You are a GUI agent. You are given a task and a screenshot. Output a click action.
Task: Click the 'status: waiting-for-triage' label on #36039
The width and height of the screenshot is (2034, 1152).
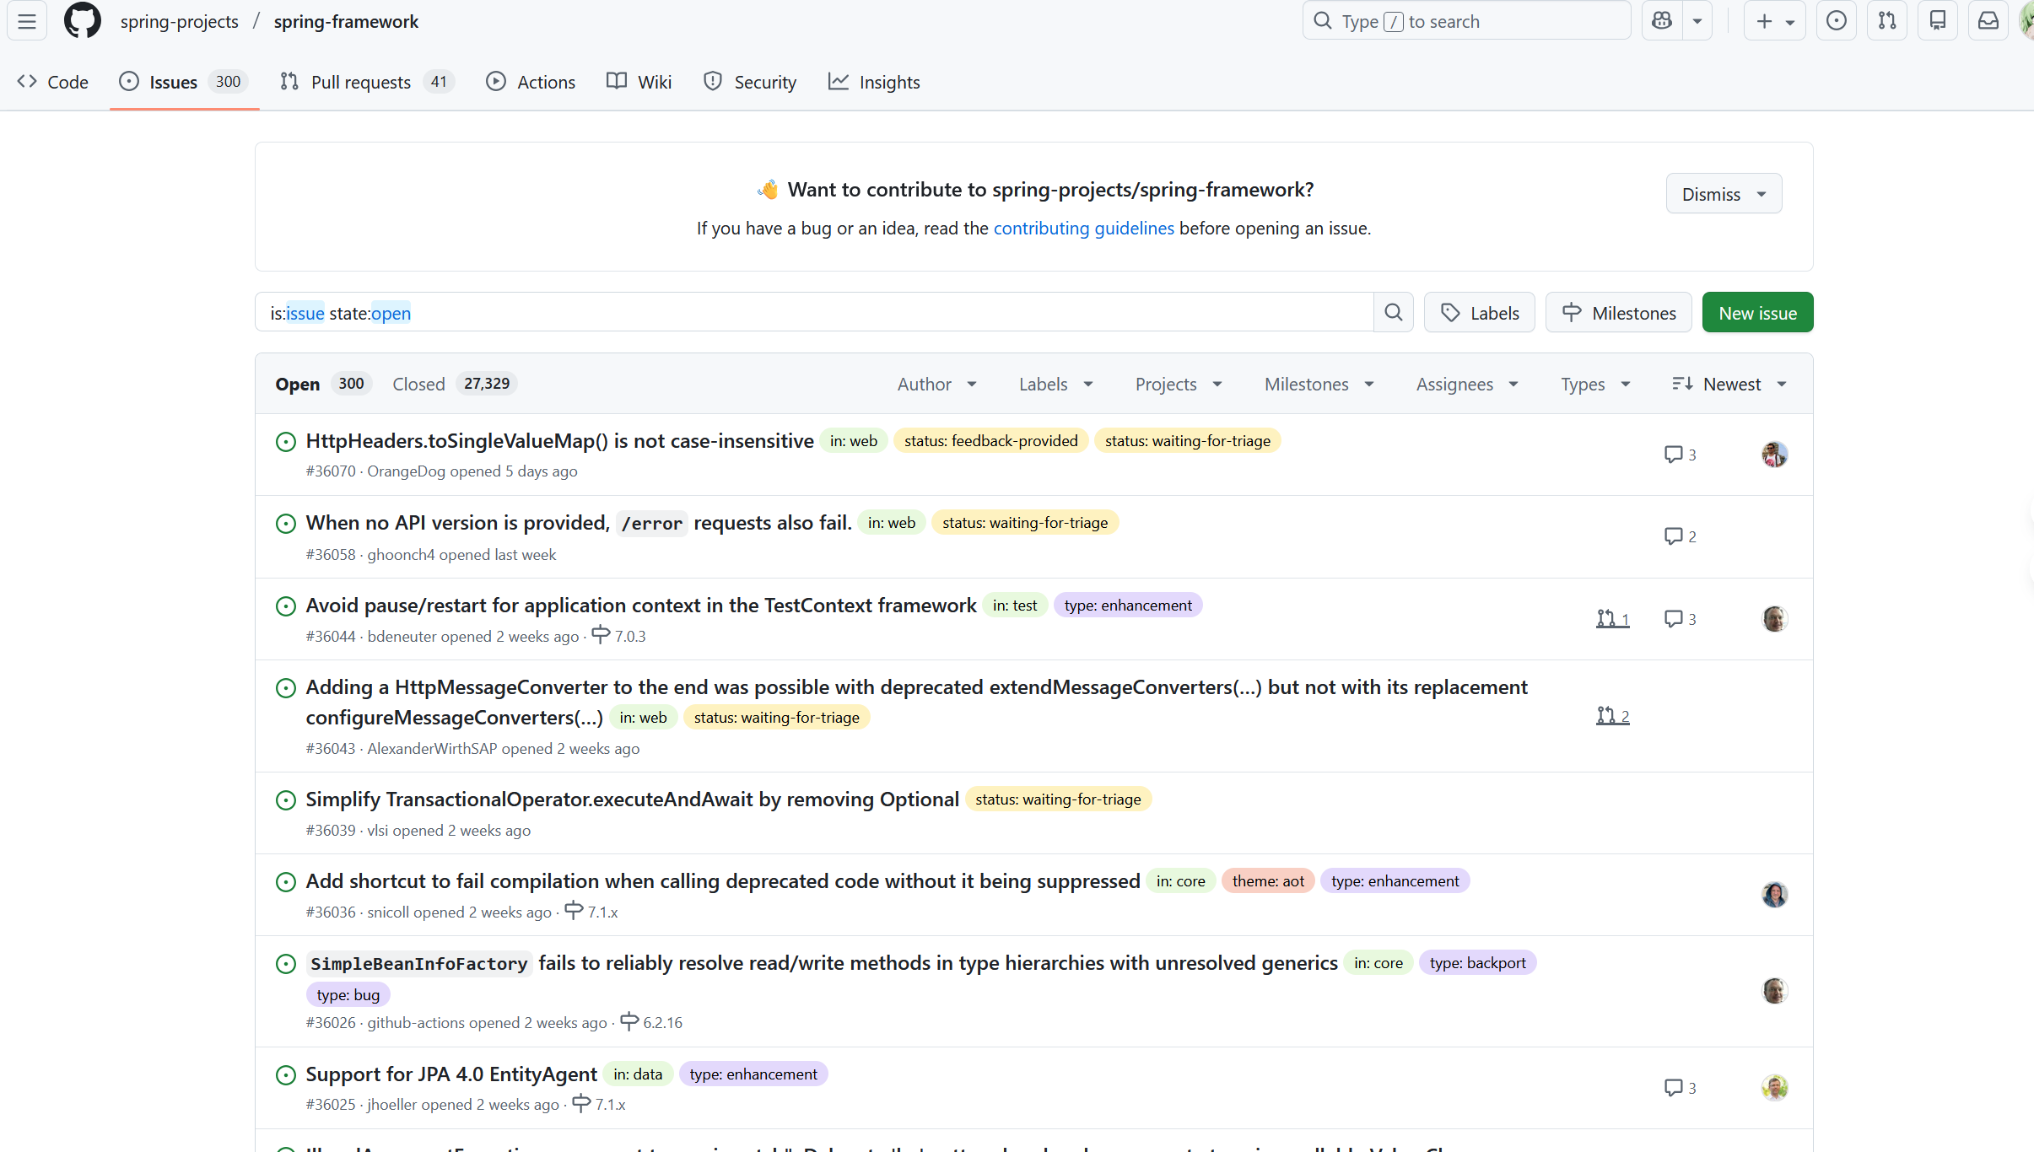[x=1058, y=799]
